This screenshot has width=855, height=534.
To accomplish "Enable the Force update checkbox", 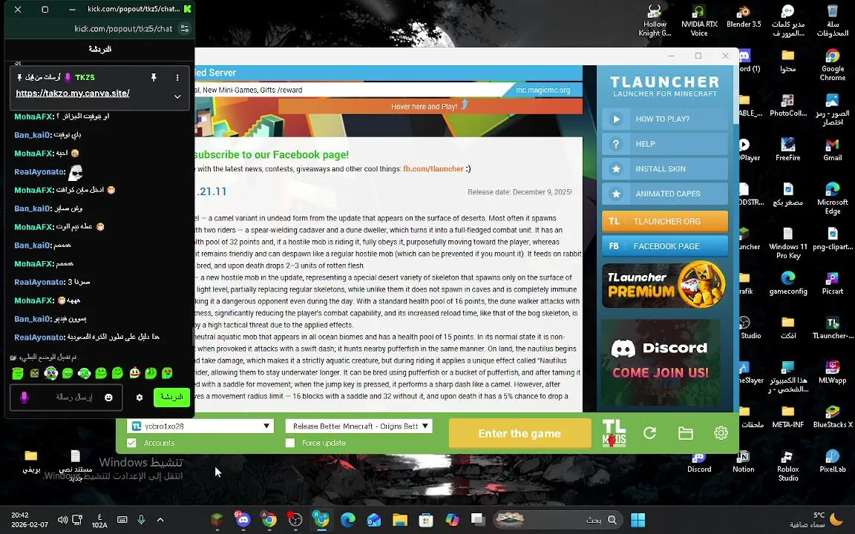I will click(290, 443).
